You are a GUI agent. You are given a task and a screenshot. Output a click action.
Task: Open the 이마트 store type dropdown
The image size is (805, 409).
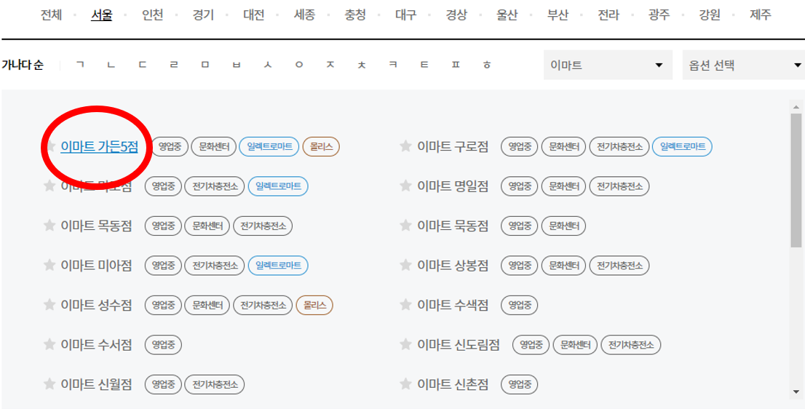[x=608, y=65]
